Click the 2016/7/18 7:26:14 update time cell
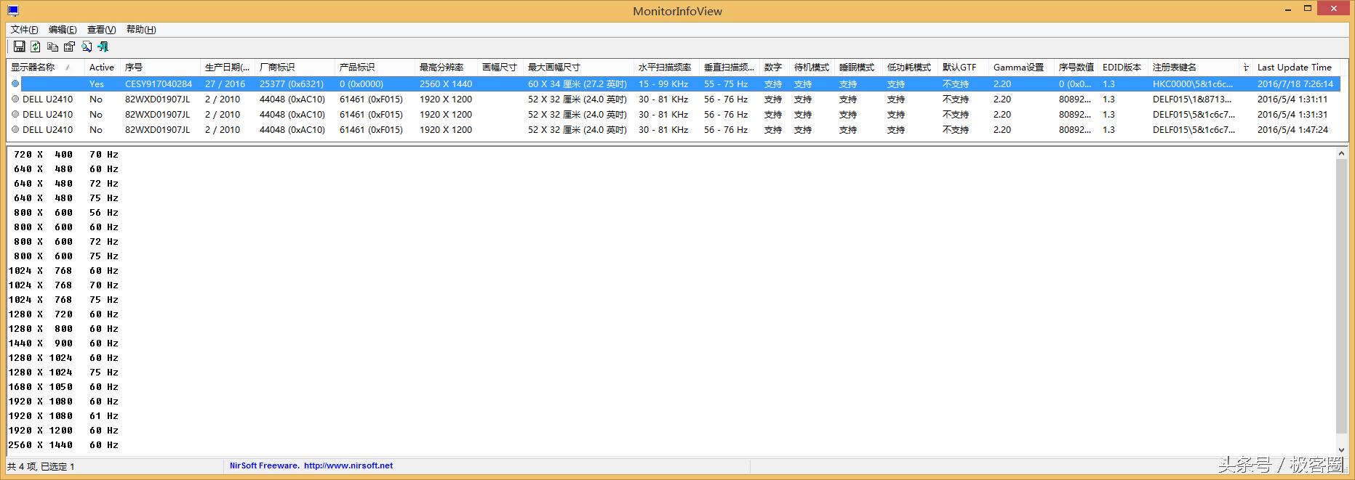Image resolution: width=1355 pixels, height=480 pixels. click(x=1295, y=84)
